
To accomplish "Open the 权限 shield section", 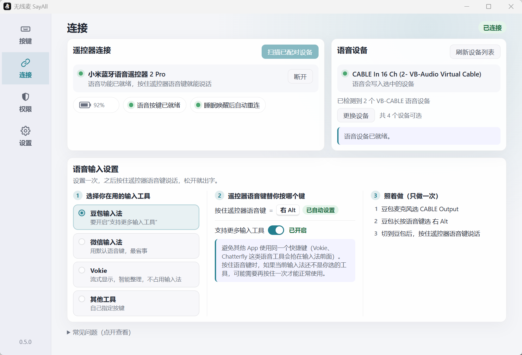I will click(25, 103).
